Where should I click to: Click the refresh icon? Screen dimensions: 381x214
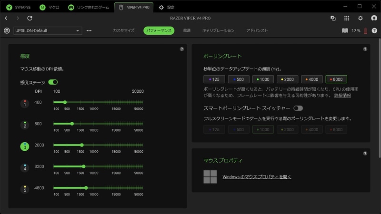(x=30, y=18)
